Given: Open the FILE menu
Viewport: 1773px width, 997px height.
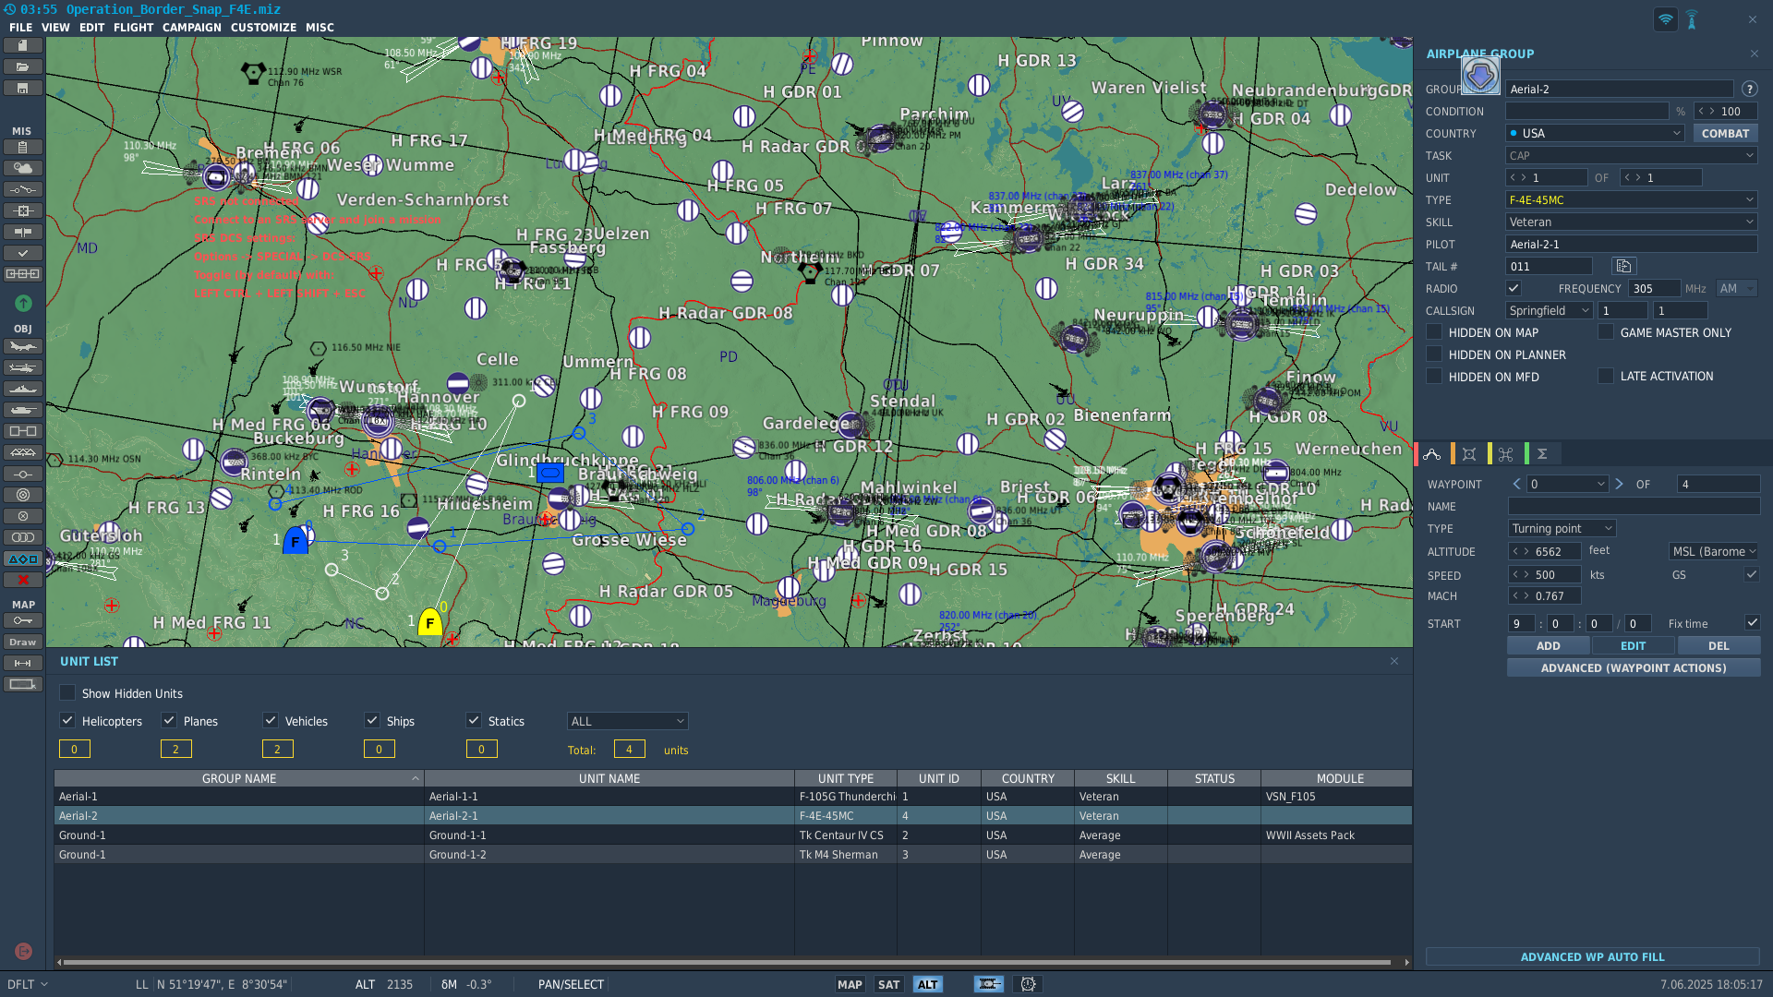Looking at the screenshot, I should pyautogui.click(x=20, y=28).
